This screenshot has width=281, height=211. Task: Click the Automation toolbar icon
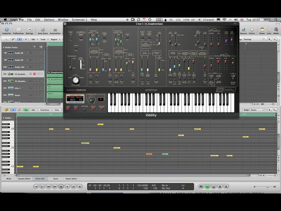coord(55,31)
